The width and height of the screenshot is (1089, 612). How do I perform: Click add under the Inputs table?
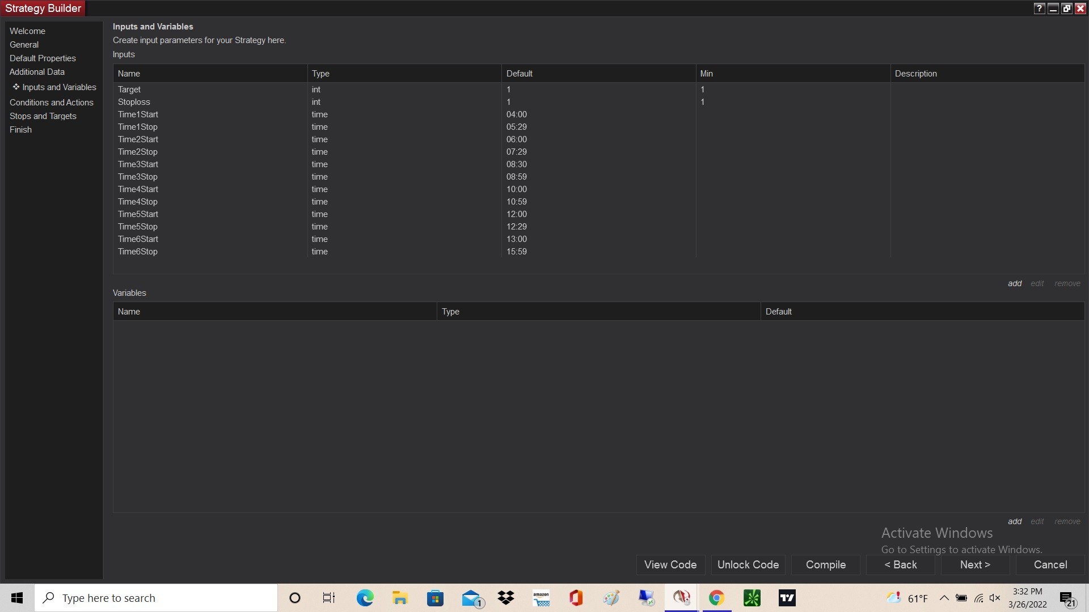1014,283
